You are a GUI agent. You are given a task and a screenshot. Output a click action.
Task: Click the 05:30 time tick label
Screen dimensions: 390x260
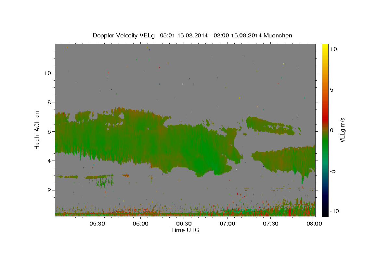[x=97, y=224]
